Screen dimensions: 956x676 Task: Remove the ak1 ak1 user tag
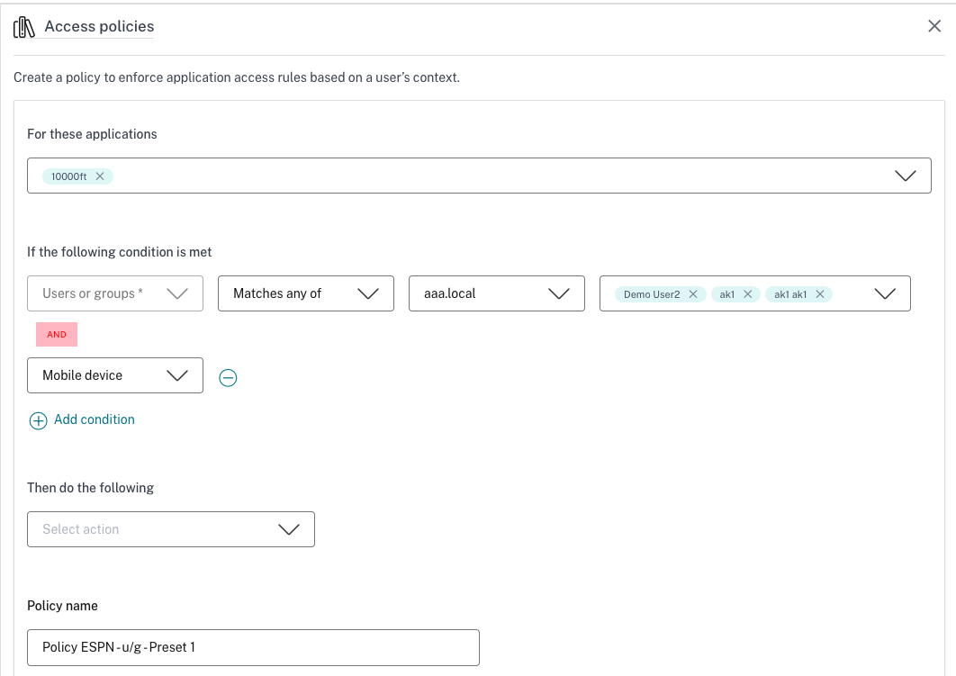[819, 294]
